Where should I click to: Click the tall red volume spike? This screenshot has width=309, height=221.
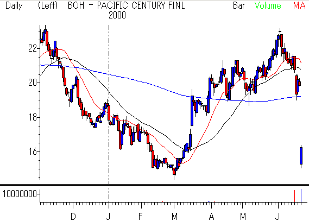click(295, 196)
